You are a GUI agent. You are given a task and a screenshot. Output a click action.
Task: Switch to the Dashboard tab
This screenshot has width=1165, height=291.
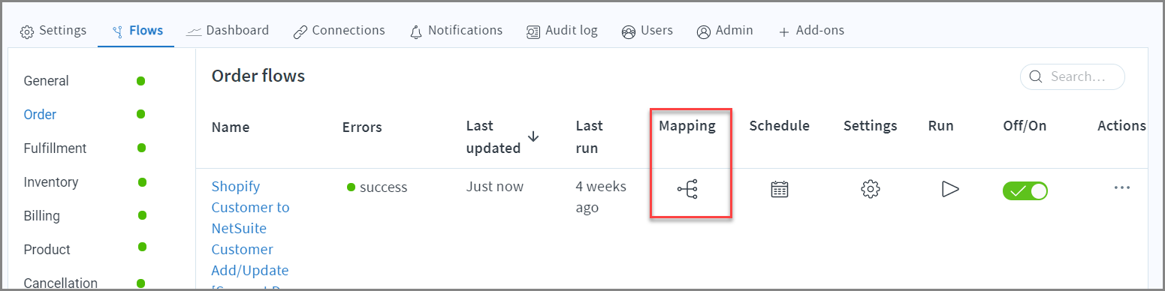(x=228, y=31)
